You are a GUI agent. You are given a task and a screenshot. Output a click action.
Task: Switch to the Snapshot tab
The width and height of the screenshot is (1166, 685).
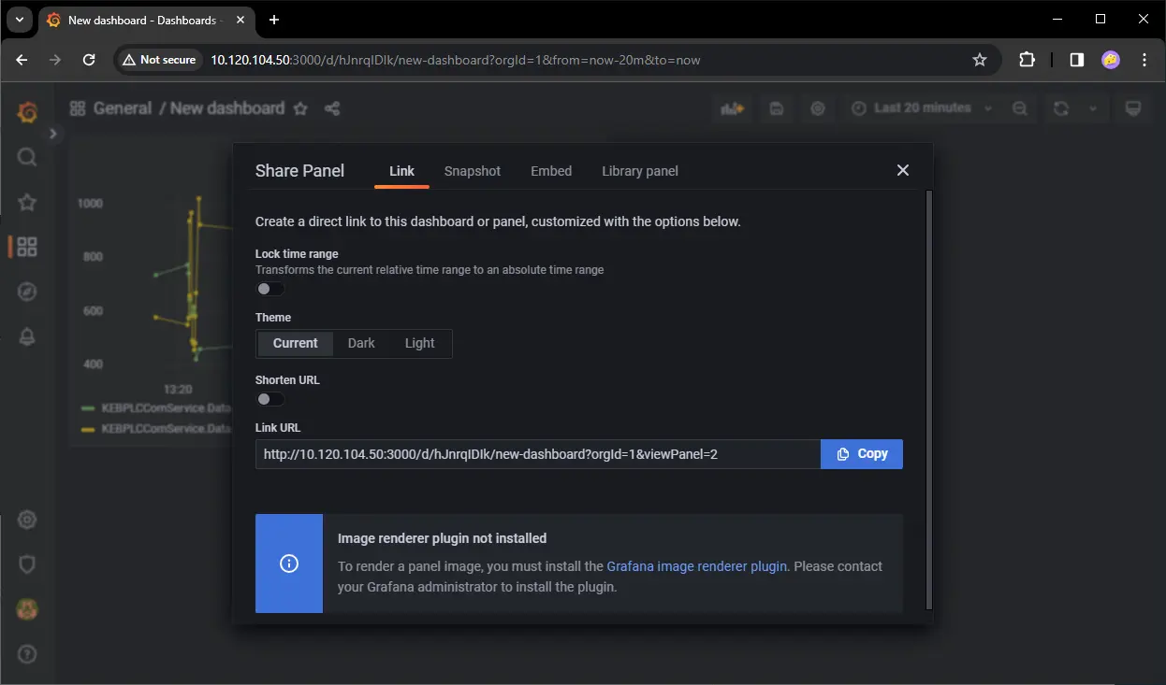472,171
